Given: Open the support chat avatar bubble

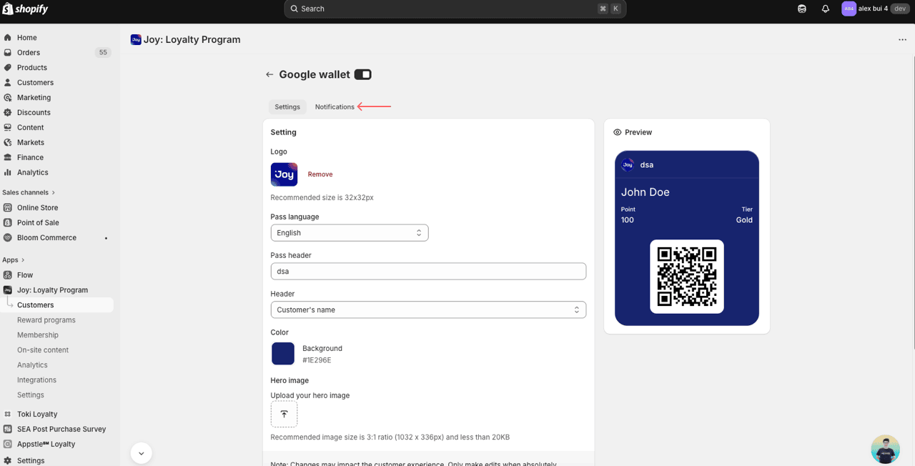Looking at the screenshot, I should (x=886, y=450).
